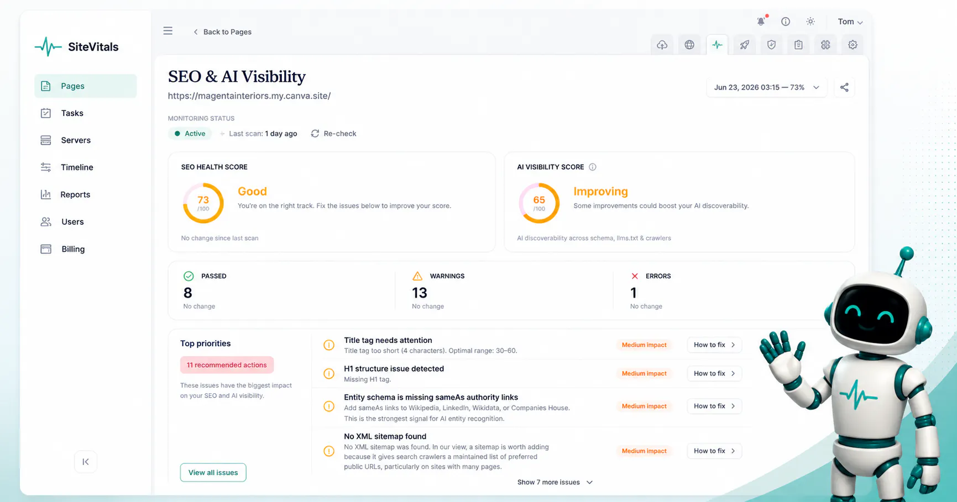957x502 pixels.
Task: Click the warning icon for Entity schema issue
Action: [329, 406]
